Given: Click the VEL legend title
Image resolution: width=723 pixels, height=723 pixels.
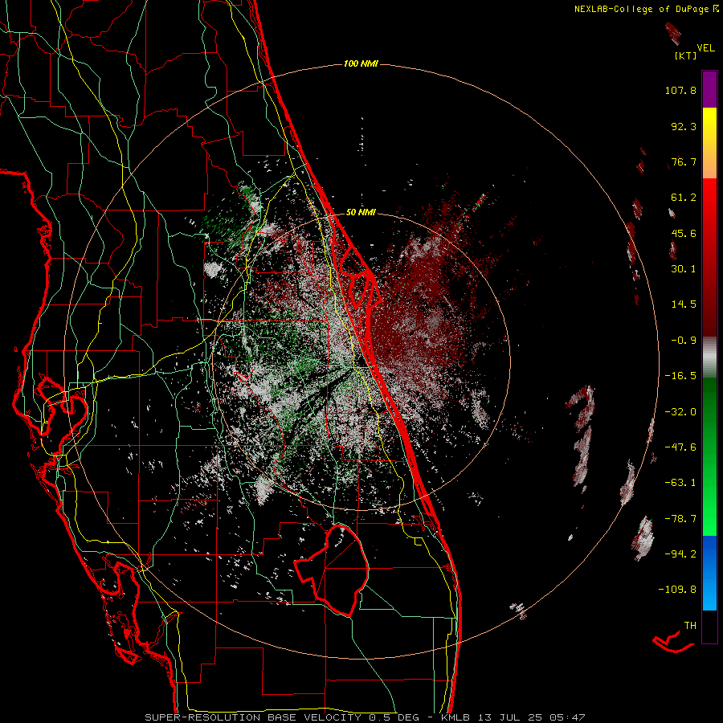Looking at the screenshot, I should [705, 48].
